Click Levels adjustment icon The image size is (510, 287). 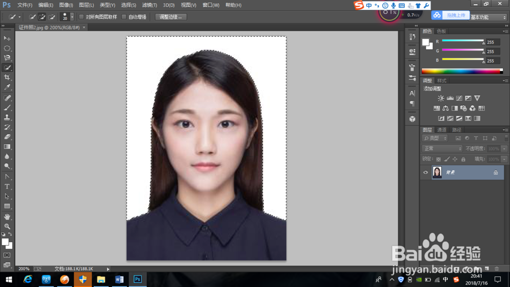pyautogui.click(x=450, y=98)
